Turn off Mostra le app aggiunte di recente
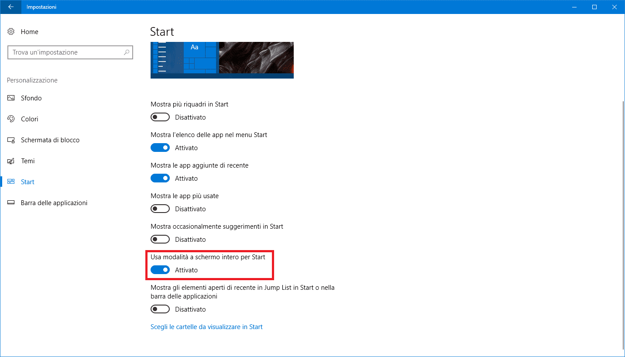This screenshot has height=357, width=625. point(160,178)
